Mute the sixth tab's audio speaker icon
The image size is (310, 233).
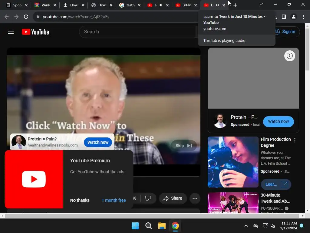click(x=161, y=5)
